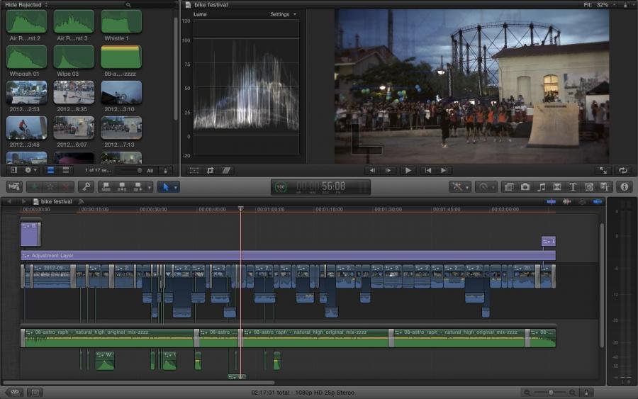
Task: Toggle loop playback in the viewer
Action: 623,170
